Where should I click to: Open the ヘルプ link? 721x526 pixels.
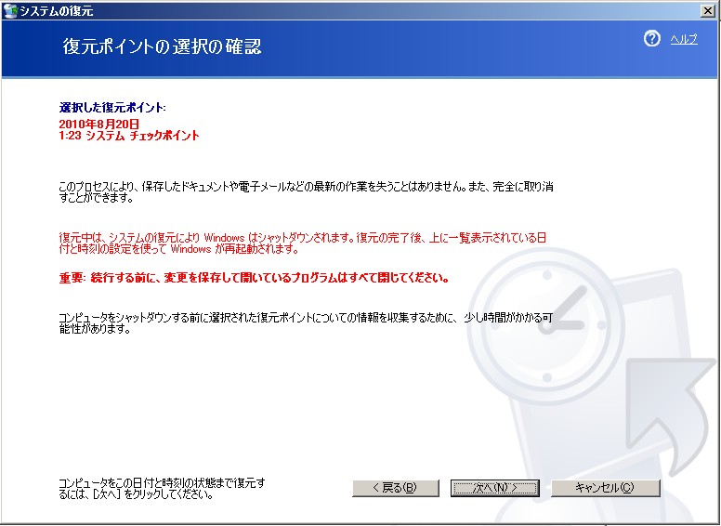(684, 39)
